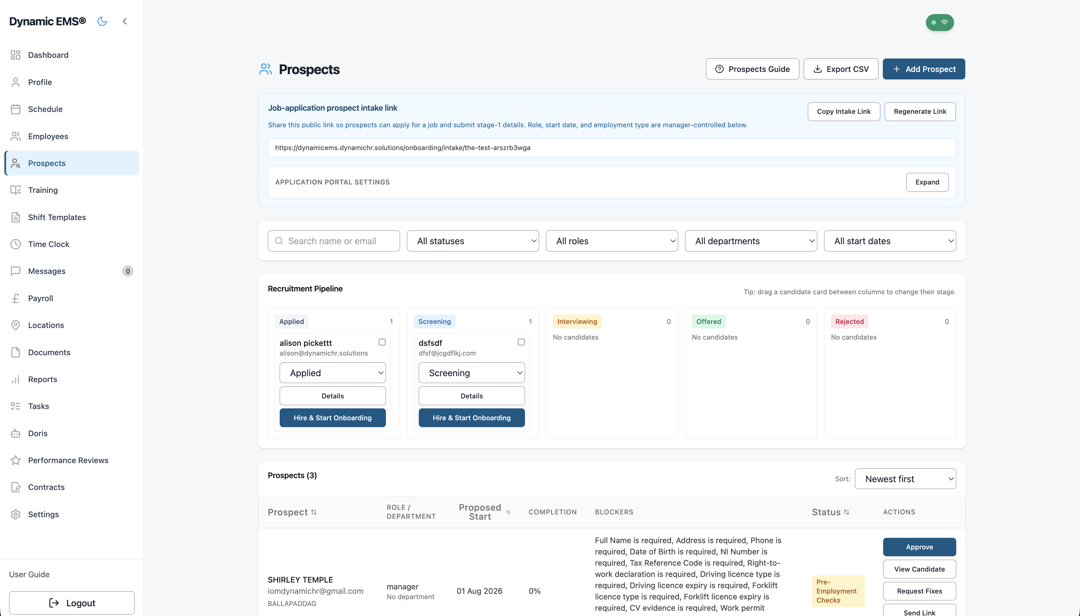
Task: Tick alison pickettt candidate checkbox
Action: click(x=382, y=342)
